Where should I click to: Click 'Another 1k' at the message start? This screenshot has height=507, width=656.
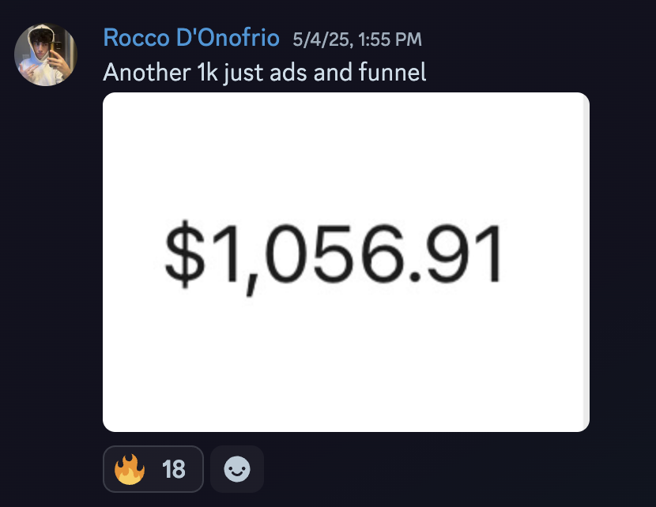tap(160, 73)
